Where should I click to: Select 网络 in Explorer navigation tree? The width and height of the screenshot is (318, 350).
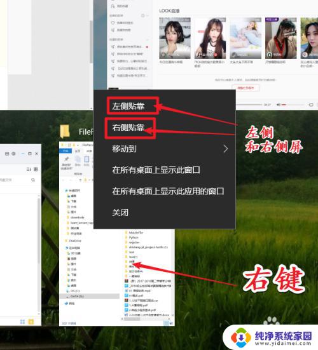(x=70, y=304)
